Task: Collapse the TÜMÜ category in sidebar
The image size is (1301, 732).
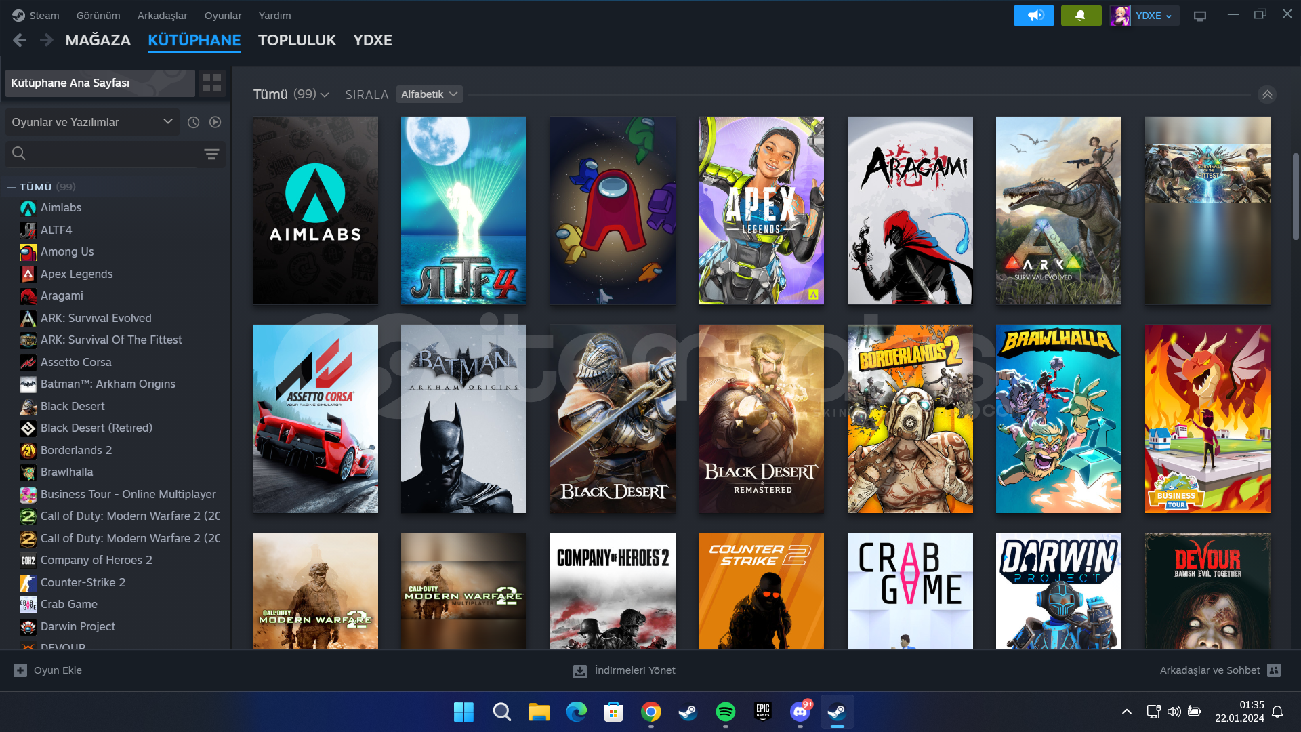Action: tap(12, 187)
